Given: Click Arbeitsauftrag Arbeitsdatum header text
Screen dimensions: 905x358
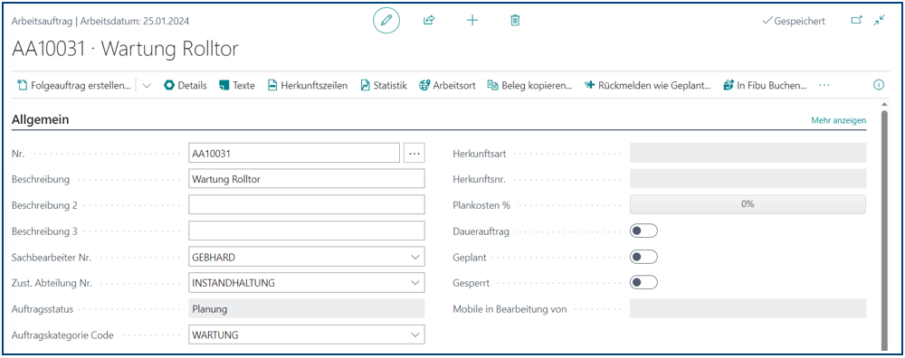Looking at the screenshot, I should click(100, 21).
